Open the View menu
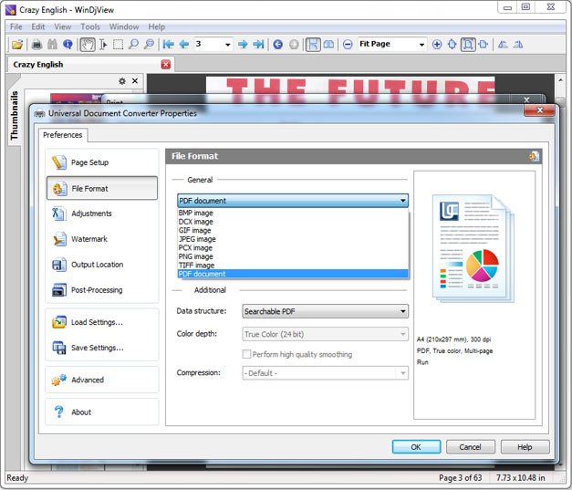The height and width of the screenshot is (490, 572). [x=62, y=26]
